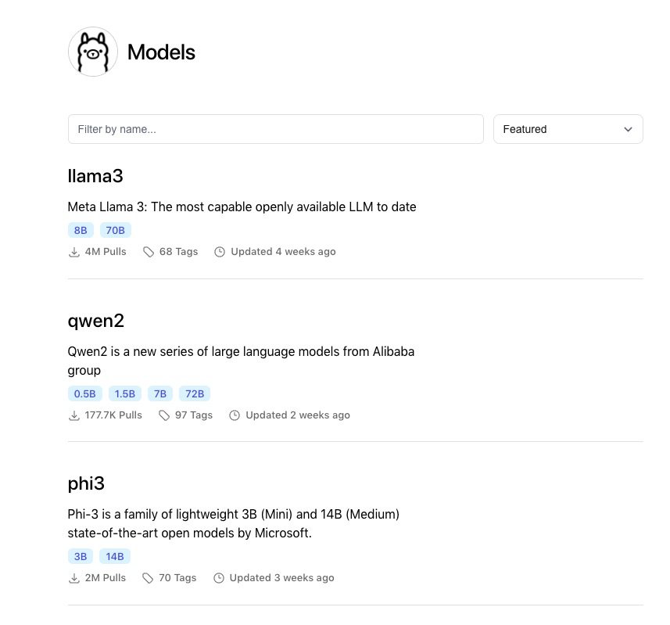Image resolution: width=670 pixels, height=625 pixels.
Task: Click the Ollama llama logo
Action: [93, 52]
